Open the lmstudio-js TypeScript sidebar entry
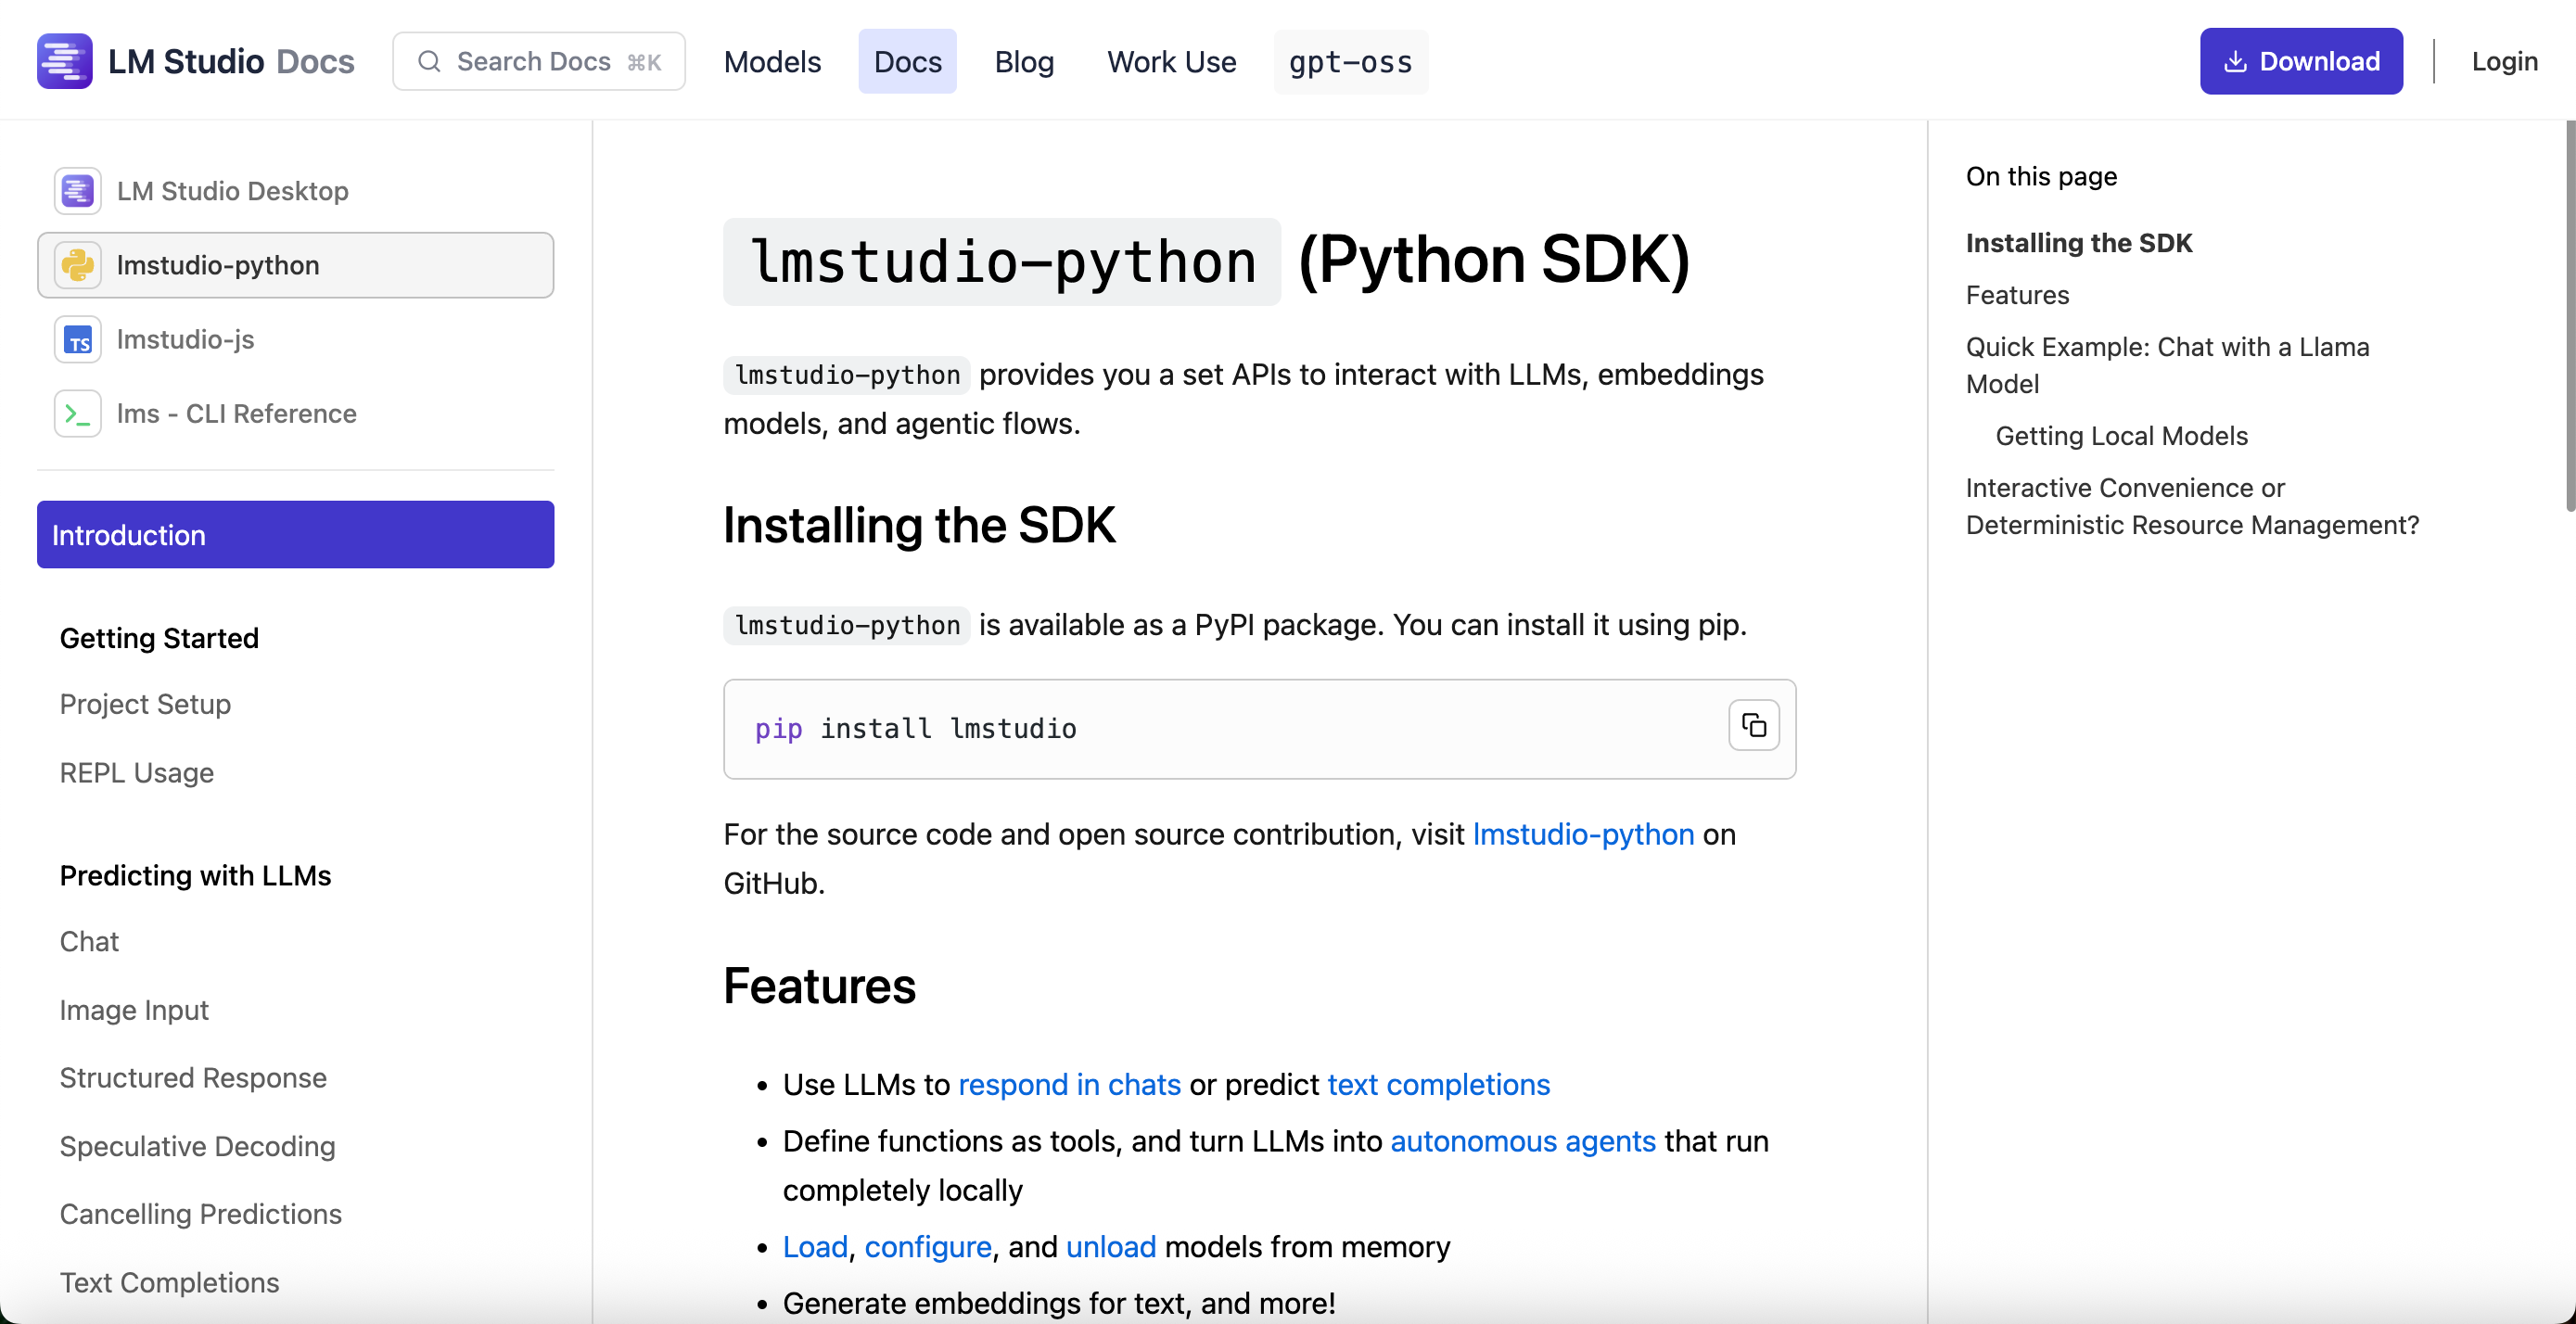Viewport: 2576px width, 1324px height. click(185, 339)
